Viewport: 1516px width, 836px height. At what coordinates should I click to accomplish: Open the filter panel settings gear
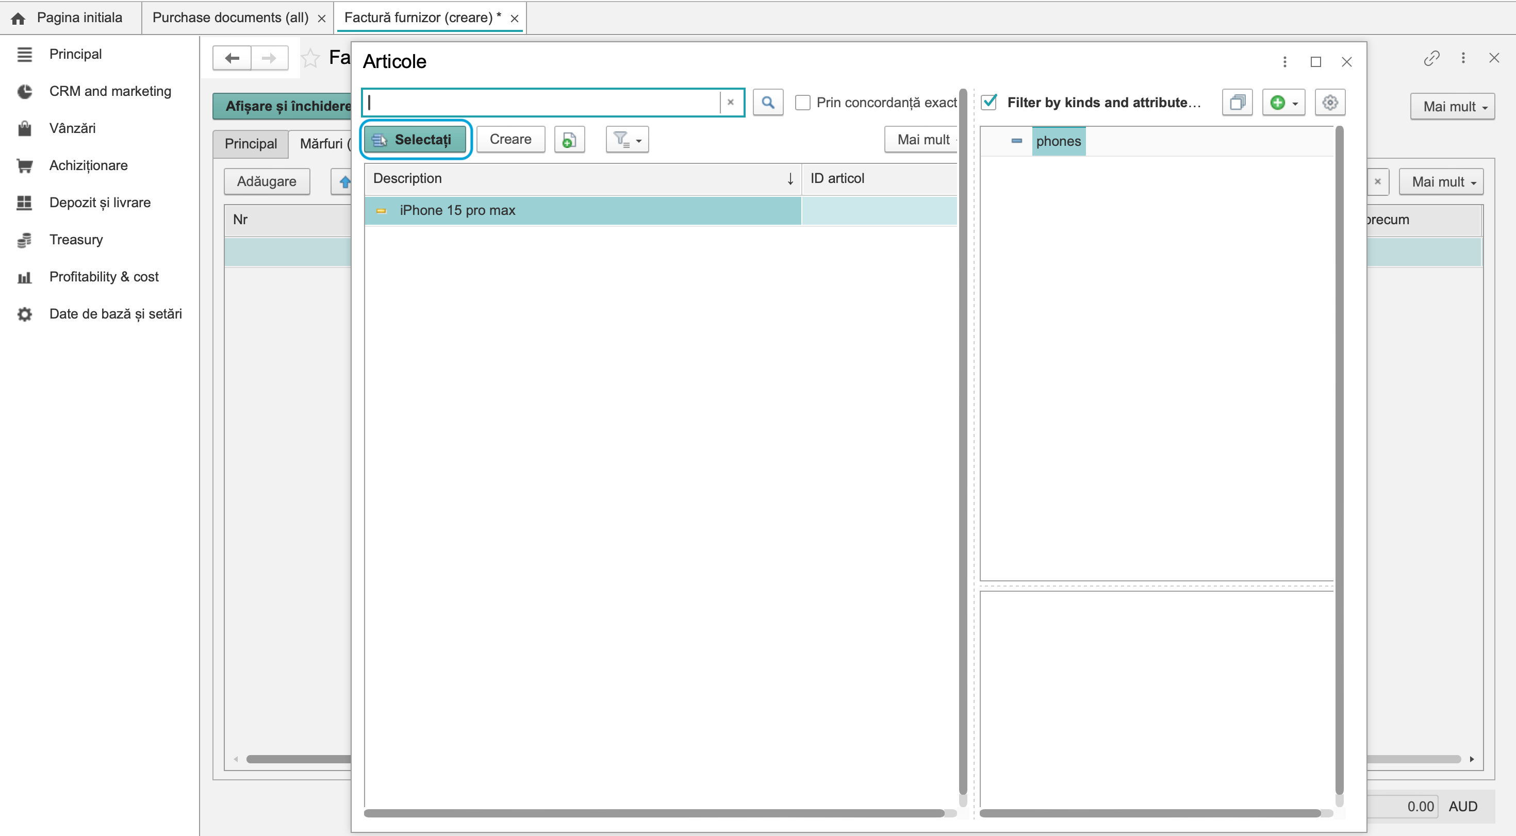(x=1330, y=103)
